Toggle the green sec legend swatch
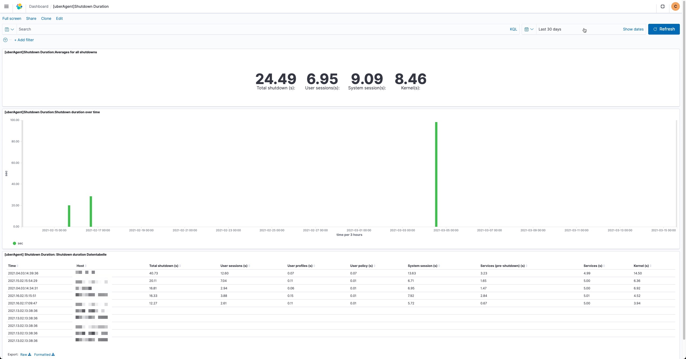Image resolution: width=686 pixels, height=359 pixels. tap(14, 243)
